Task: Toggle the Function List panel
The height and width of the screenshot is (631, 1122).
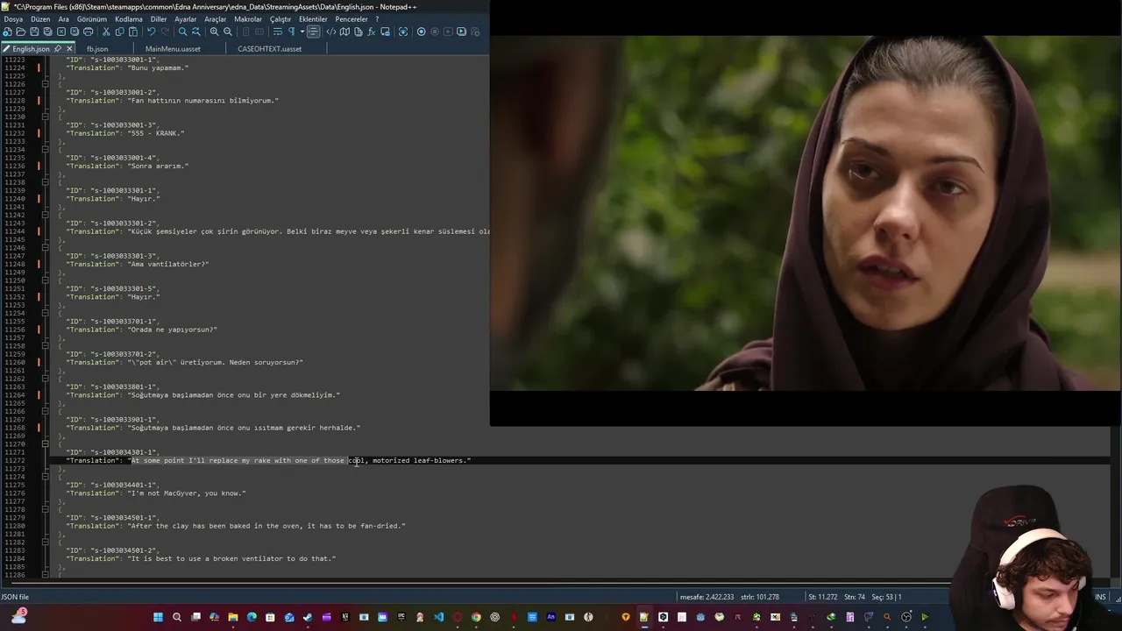Action: tap(371, 32)
